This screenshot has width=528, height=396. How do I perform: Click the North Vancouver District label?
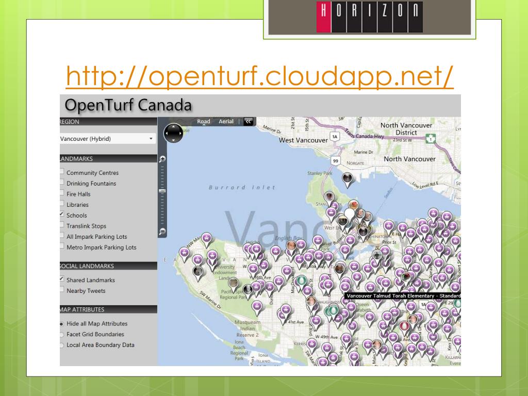[x=406, y=129]
